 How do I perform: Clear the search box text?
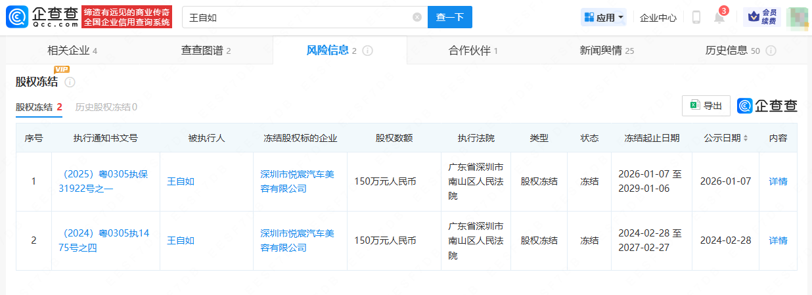(417, 18)
